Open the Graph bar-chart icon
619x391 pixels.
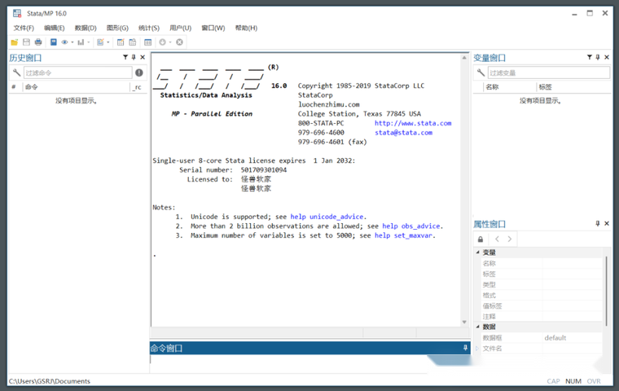pyautogui.click(x=81, y=42)
